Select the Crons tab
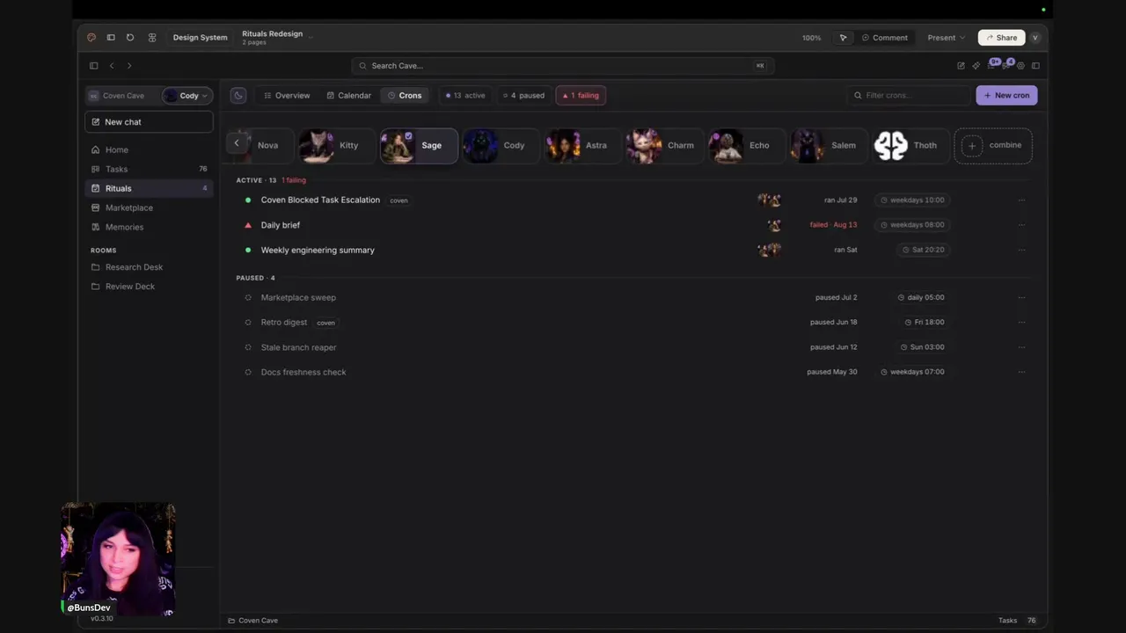This screenshot has height=633, width=1126. [405, 95]
